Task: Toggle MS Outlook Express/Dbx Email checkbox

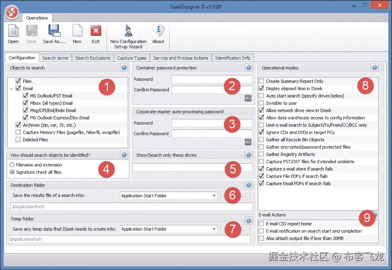Action: click(x=25, y=117)
